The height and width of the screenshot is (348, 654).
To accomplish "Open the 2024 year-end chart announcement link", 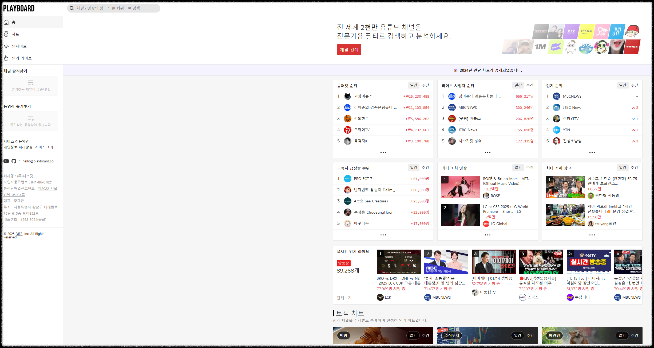I will [490, 70].
